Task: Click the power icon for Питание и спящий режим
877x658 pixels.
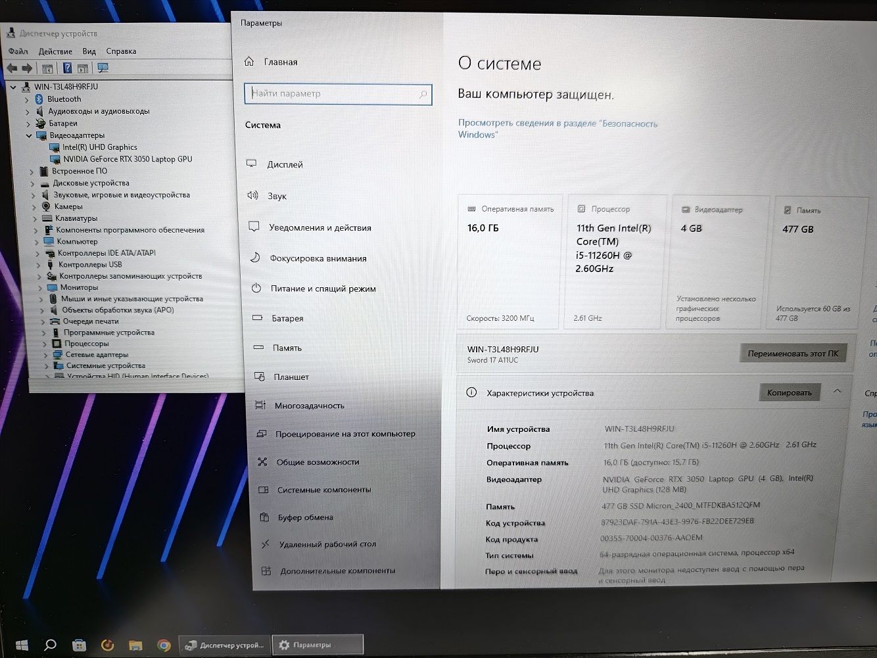Action: [256, 288]
